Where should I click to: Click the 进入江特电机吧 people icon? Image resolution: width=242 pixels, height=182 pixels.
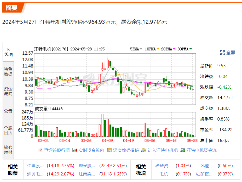[144, 150]
